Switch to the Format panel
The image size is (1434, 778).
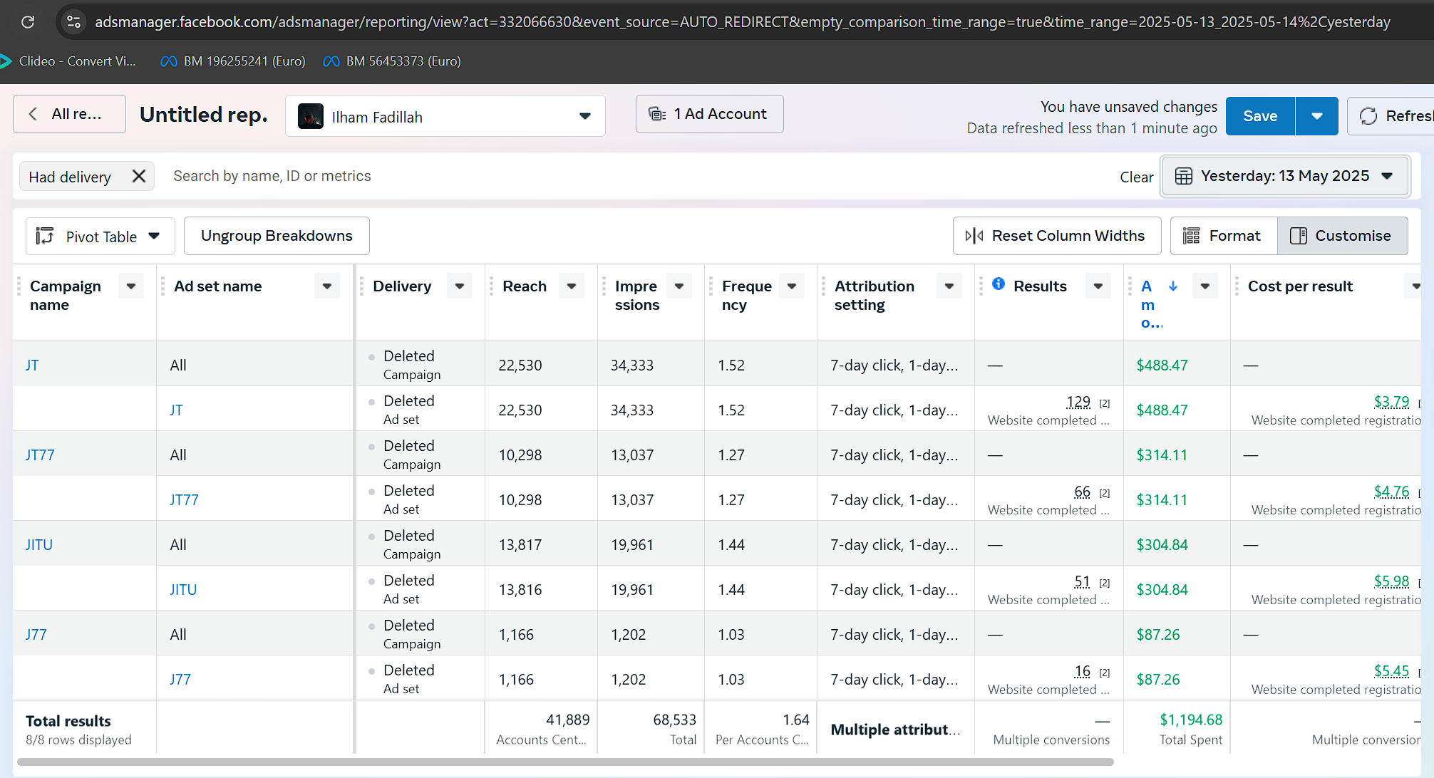pos(1223,236)
